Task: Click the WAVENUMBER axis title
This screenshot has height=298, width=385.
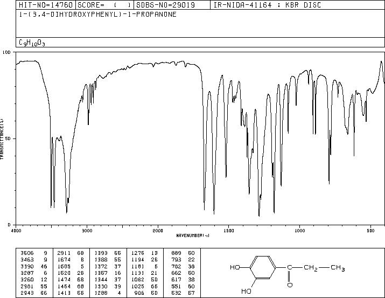Action: tap(193, 235)
